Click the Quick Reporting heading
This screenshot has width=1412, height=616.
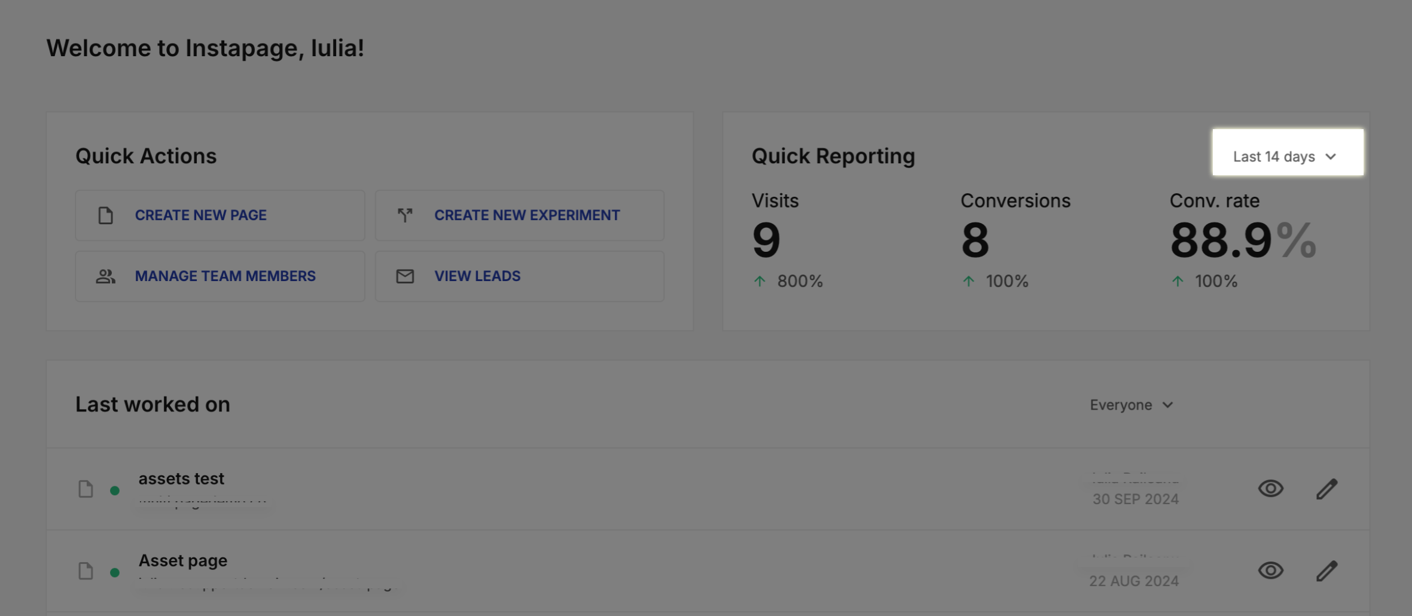click(833, 156)
